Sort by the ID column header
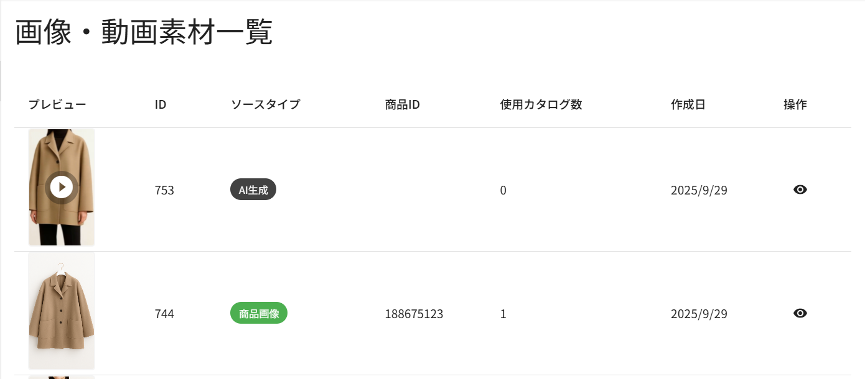 click(x=161, y=104)
